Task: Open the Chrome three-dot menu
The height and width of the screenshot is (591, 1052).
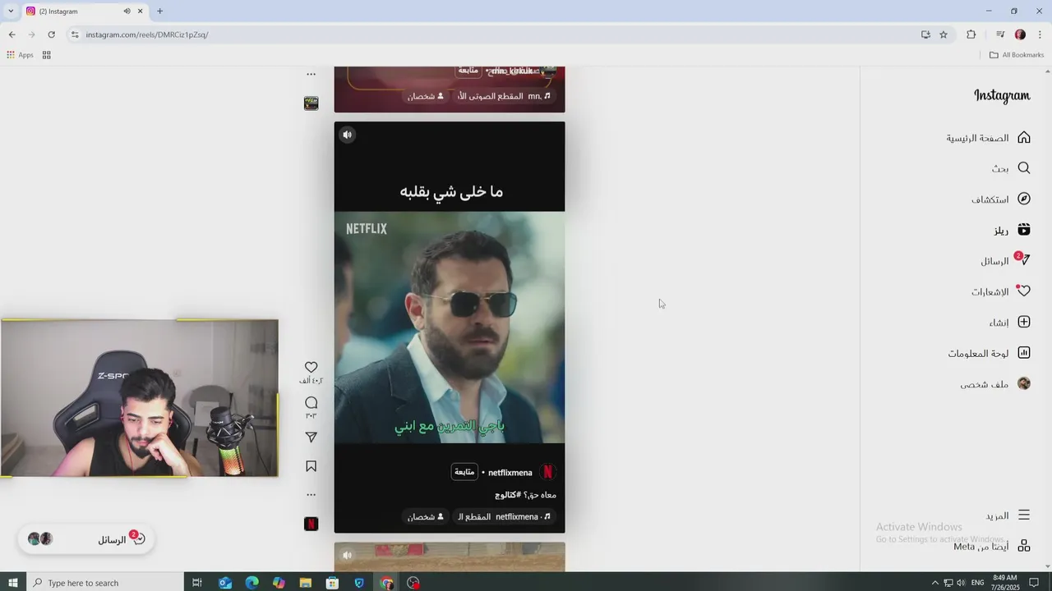Action: pyautogui.click(x=1040, y=34)
